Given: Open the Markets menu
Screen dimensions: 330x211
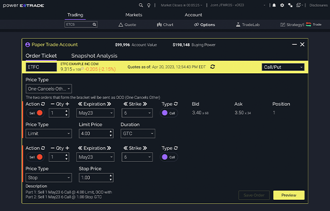Looking at the screenshot, I should [134, 15].
